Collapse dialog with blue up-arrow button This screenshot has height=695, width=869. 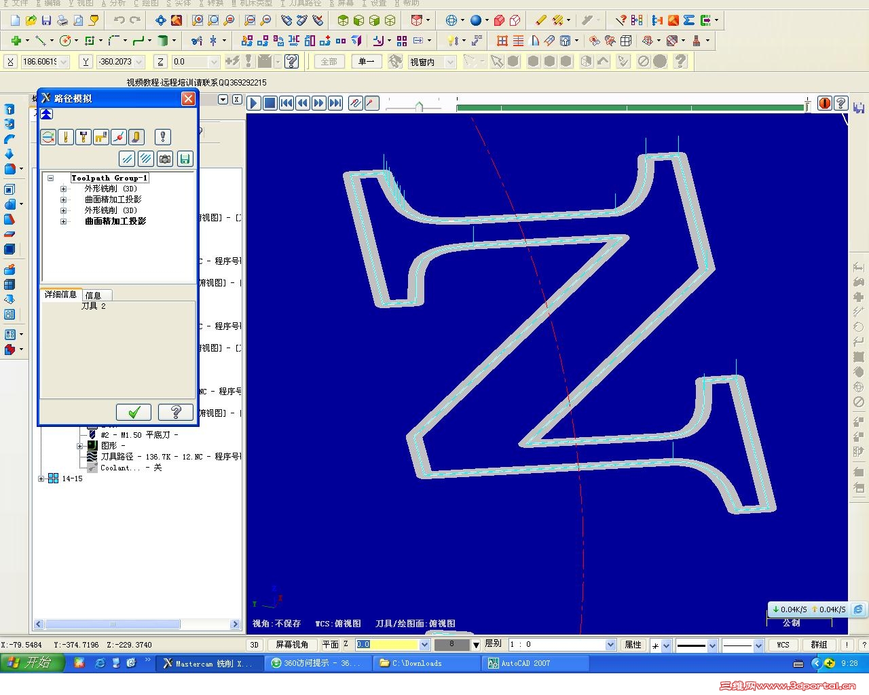pos(46,114)
